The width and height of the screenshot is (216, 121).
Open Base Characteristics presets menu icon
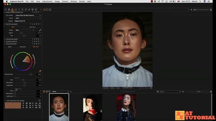[x=38, y=12]
